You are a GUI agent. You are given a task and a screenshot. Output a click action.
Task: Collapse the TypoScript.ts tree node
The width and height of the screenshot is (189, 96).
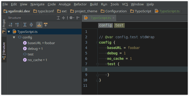point(9,32)
